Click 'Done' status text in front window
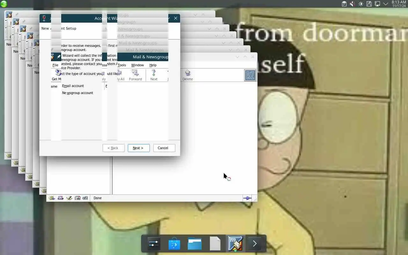Viewport: 408px width, 255px height. (x=98, y=198)
